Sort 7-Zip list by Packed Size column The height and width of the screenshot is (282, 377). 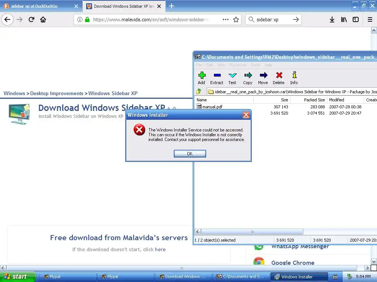pyautogui.click(x=308, y=100)
